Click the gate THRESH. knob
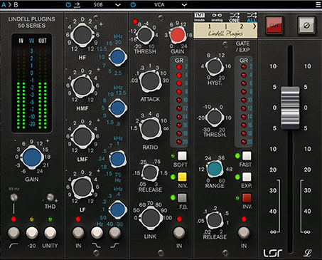This screenshot has height=260, width=322. (x=215, y=118)
